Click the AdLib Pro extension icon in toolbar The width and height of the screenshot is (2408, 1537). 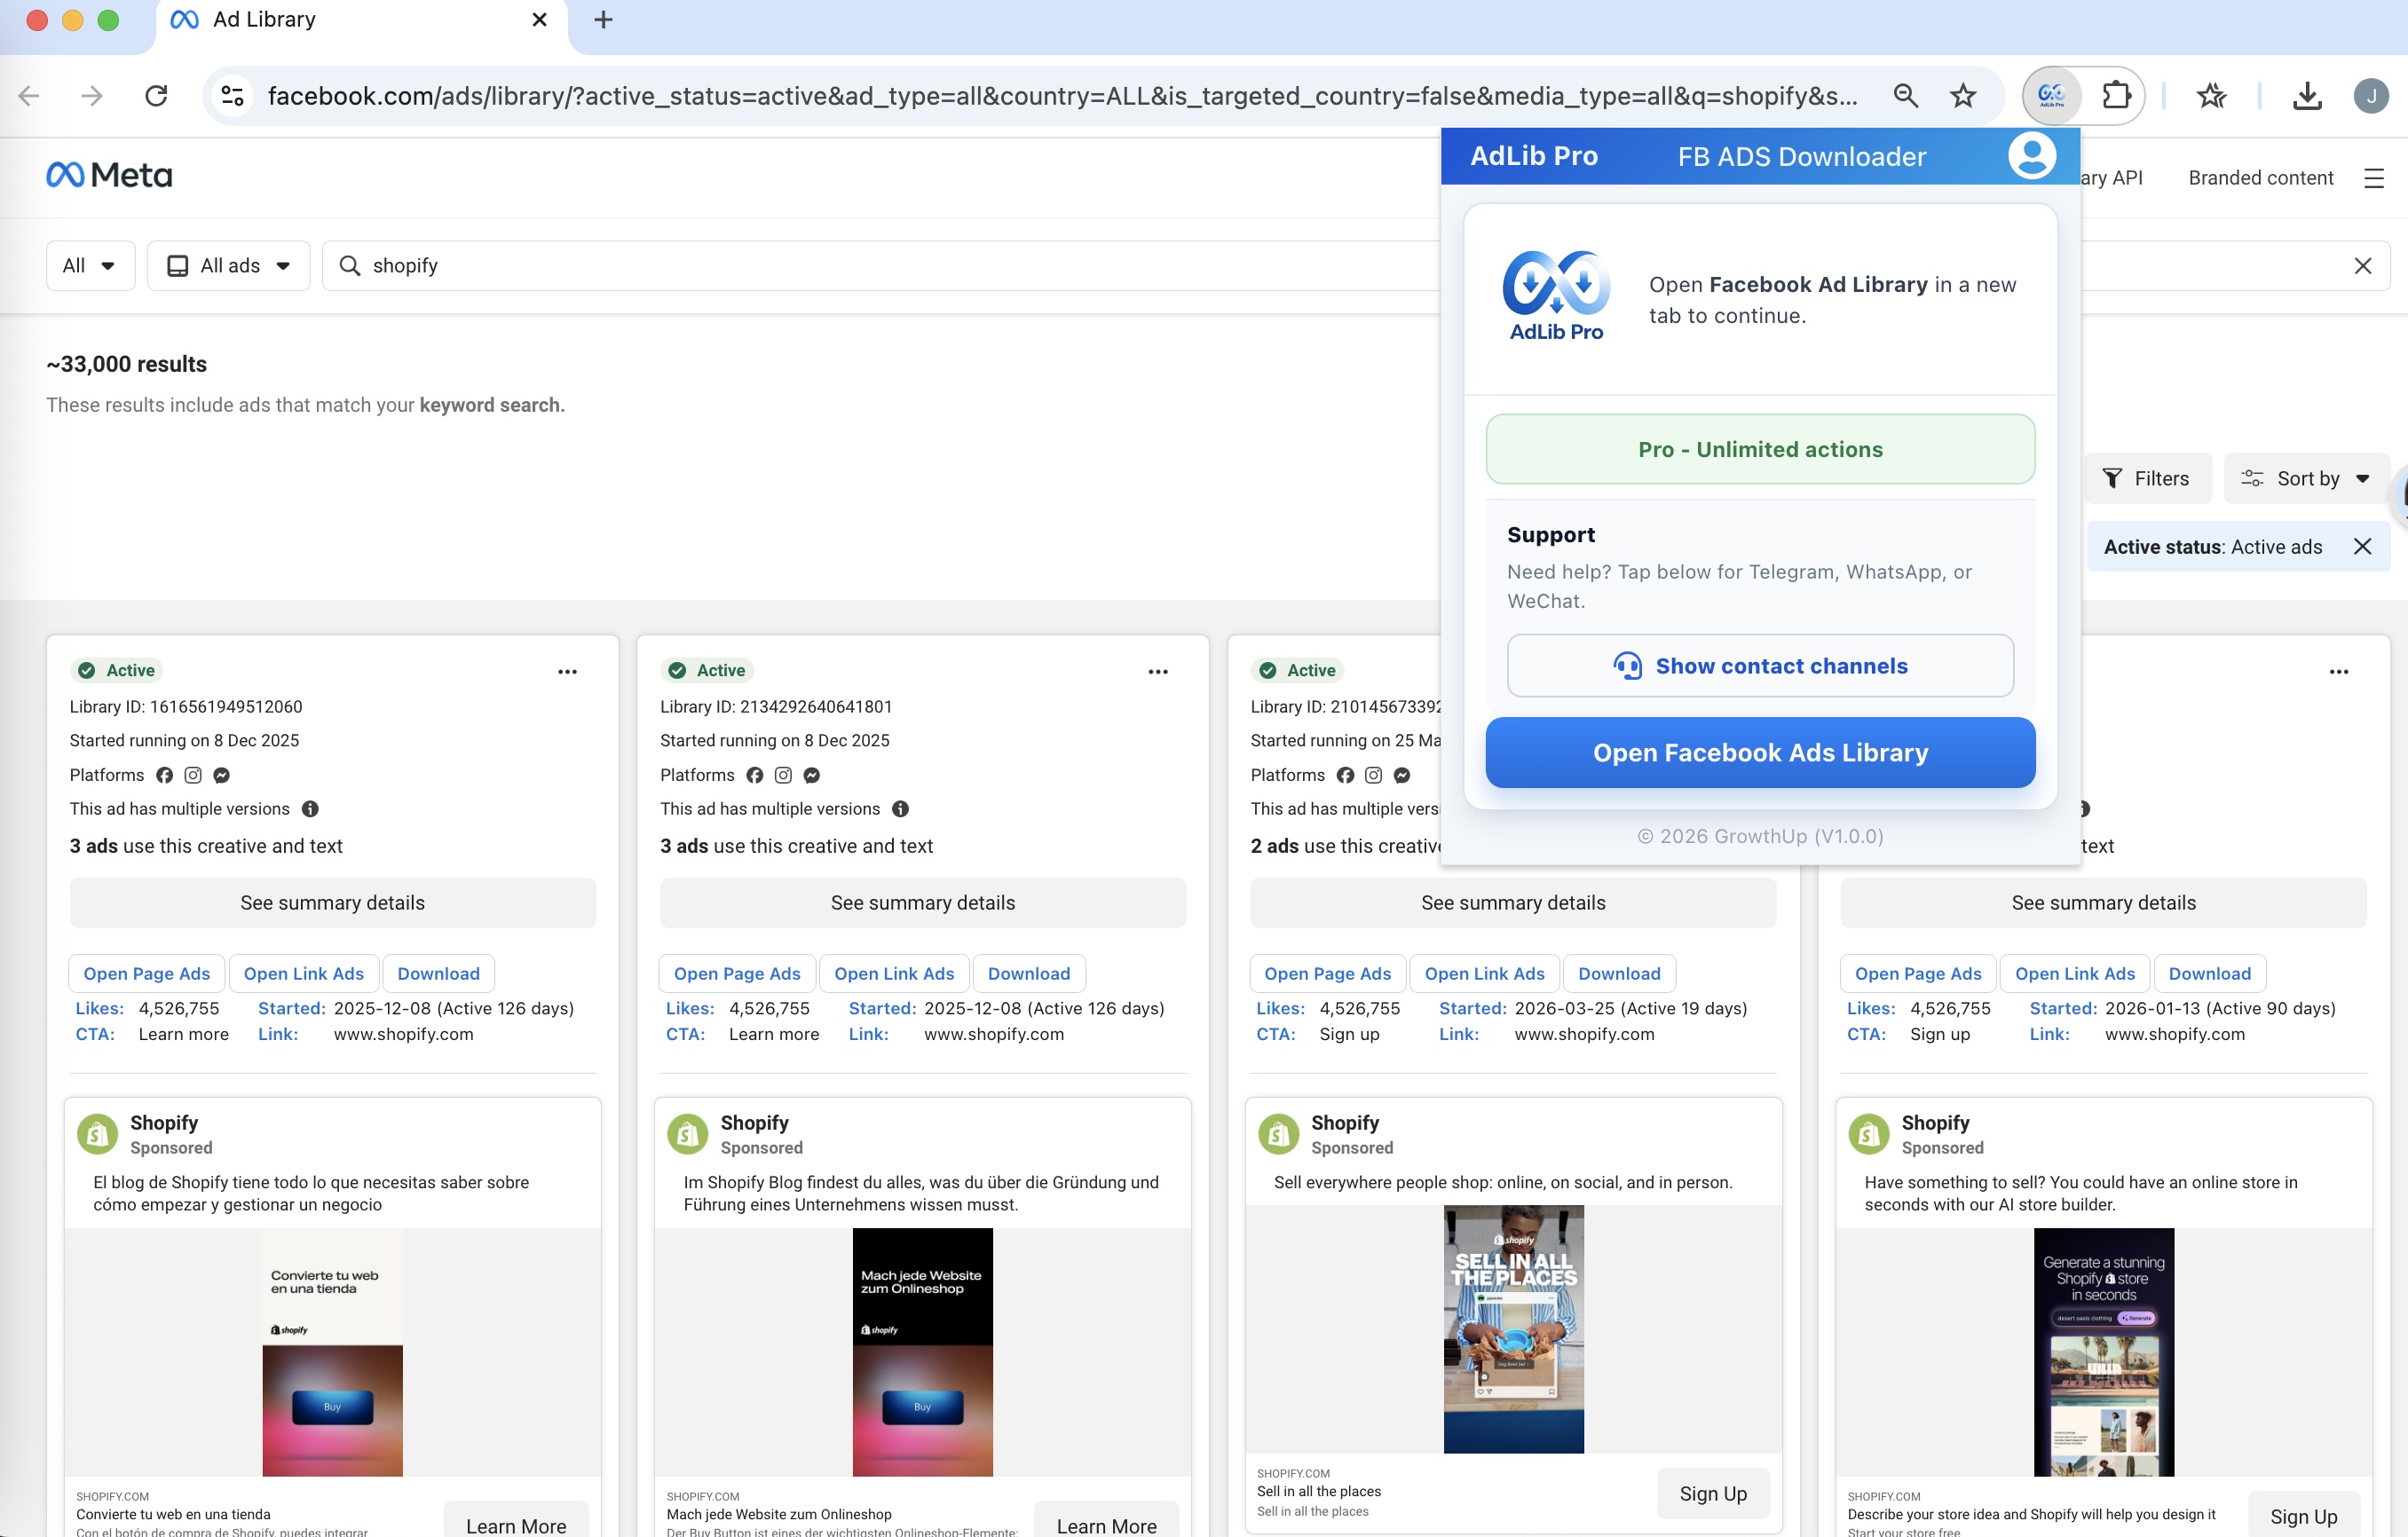(x=2051, y=96)
